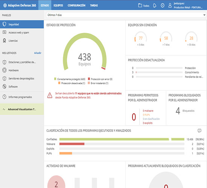Open Informes programados
Screen dimensions: 207x188
22,97
